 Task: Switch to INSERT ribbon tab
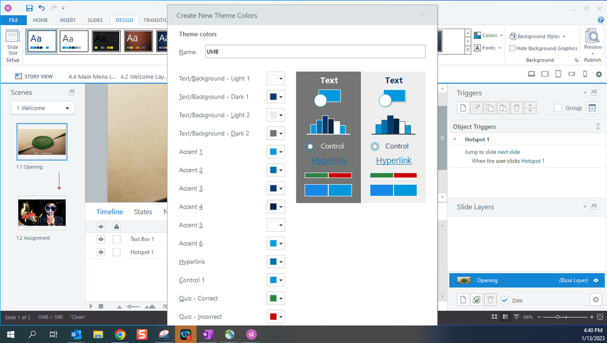67,20
